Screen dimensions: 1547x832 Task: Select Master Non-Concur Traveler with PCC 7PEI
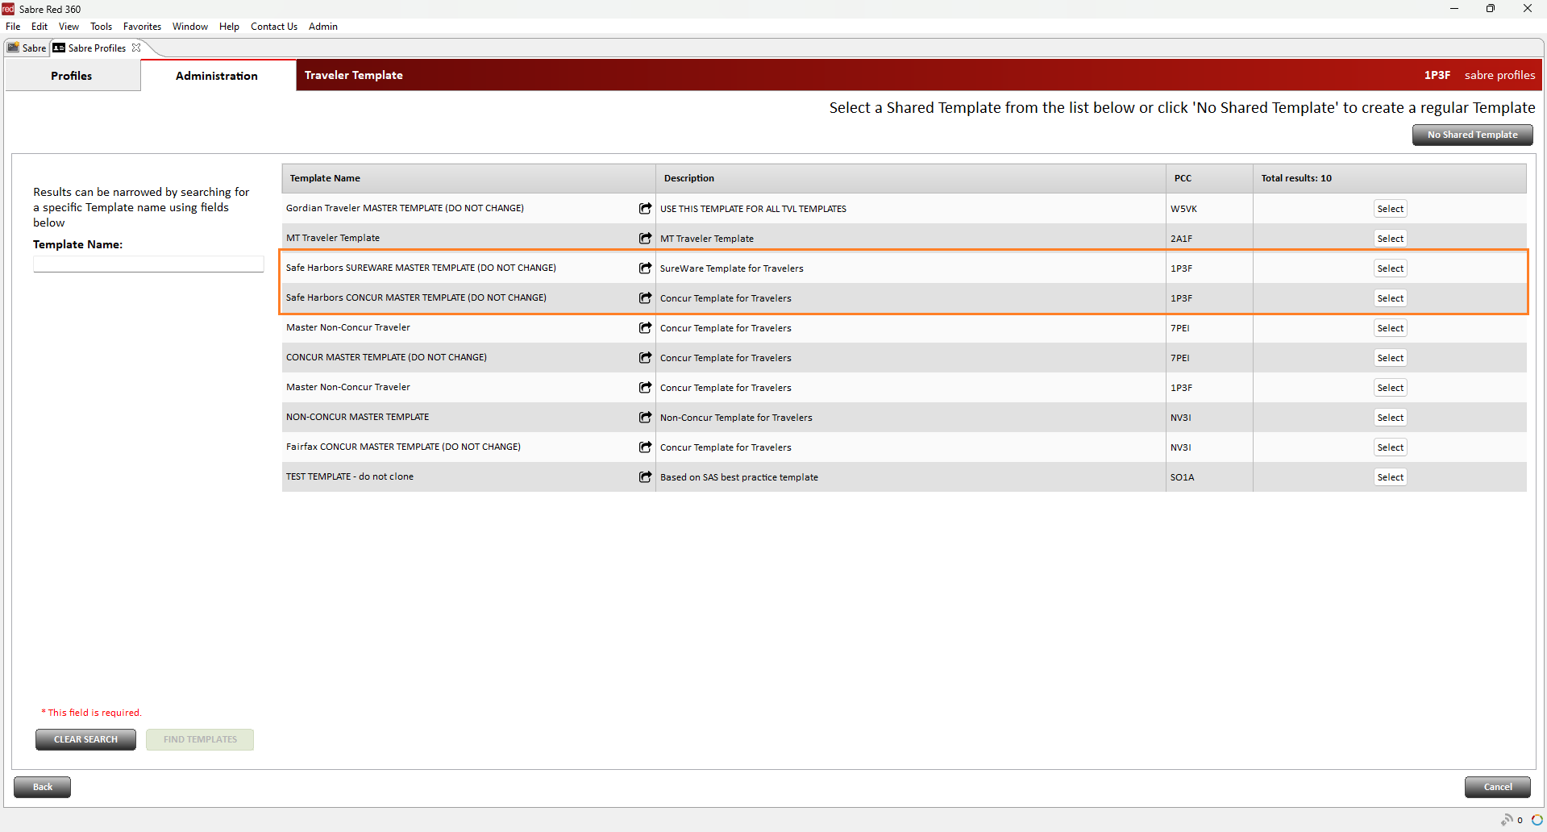pyautogui.click(x=1390, y=328)
